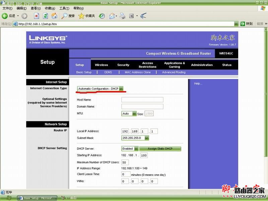Switch to the Wireless tab

coord(102,65)
